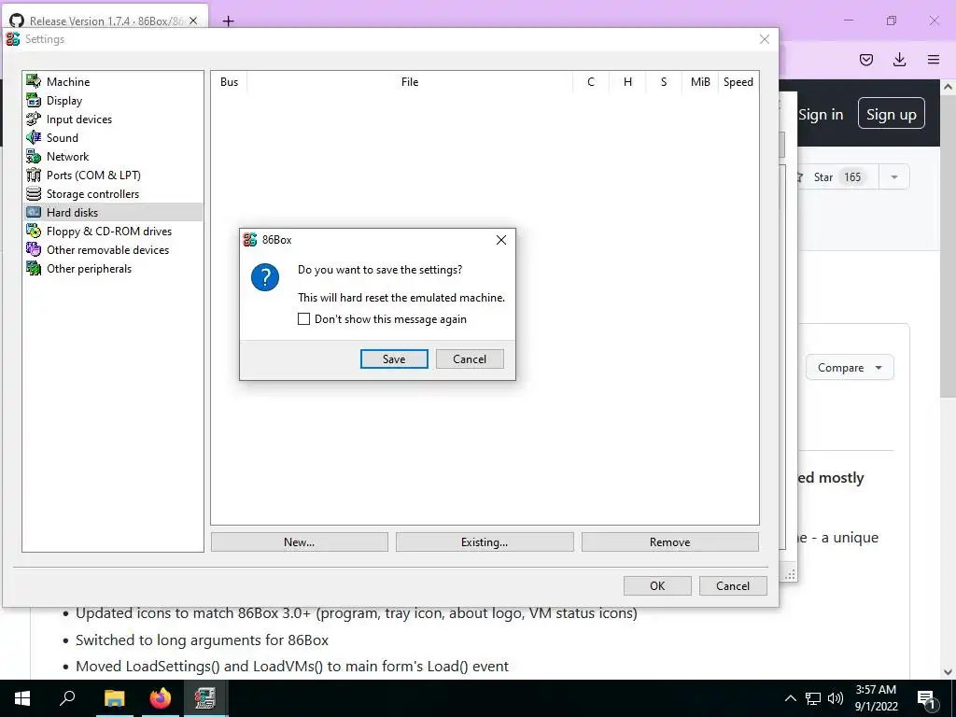Viewport: 956px width, 717px height.
Task: Open taskbar search magnifier
Action: tap(67, 698)
